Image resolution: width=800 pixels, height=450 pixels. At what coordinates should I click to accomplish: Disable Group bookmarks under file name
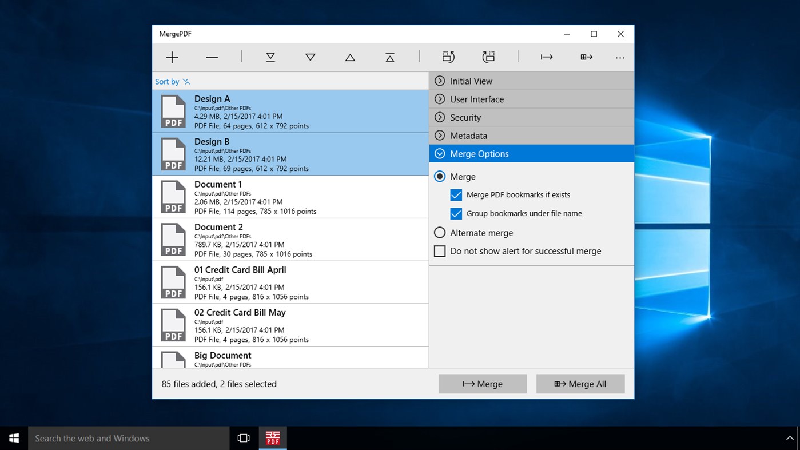click(x=456, y=213)
